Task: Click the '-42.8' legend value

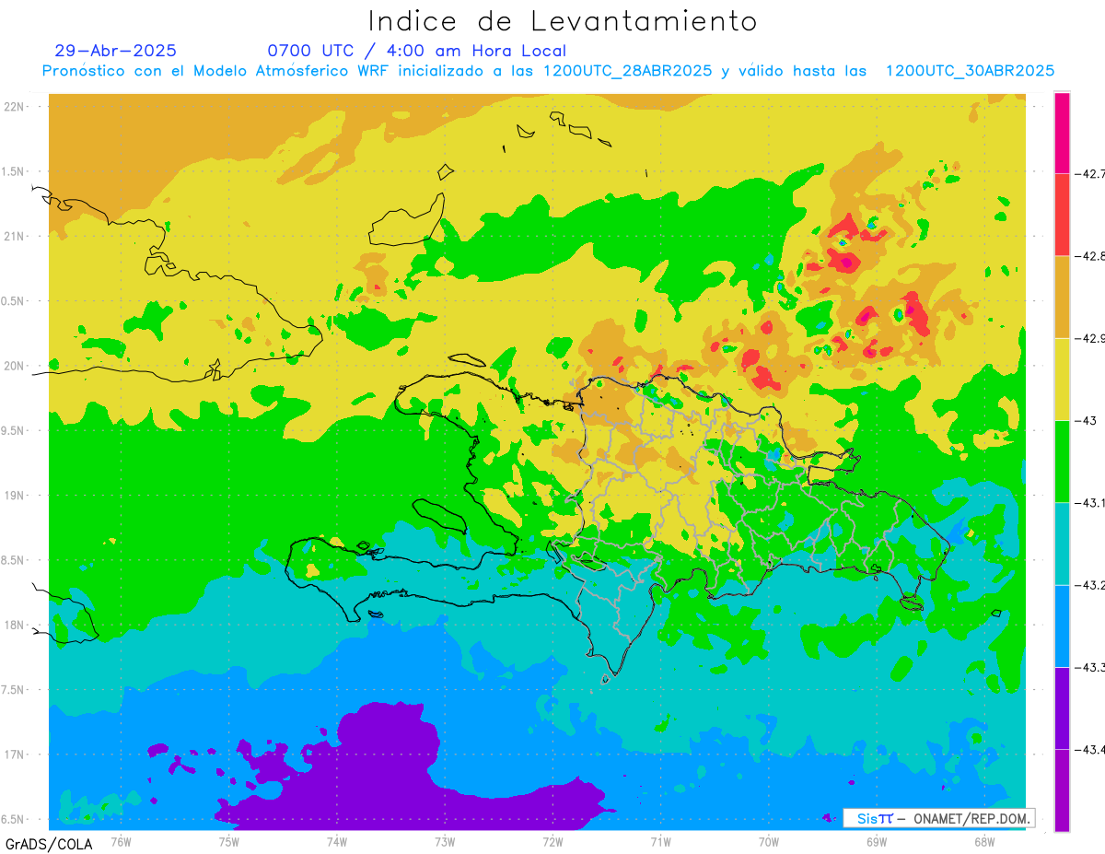Action: point(1090,256)
